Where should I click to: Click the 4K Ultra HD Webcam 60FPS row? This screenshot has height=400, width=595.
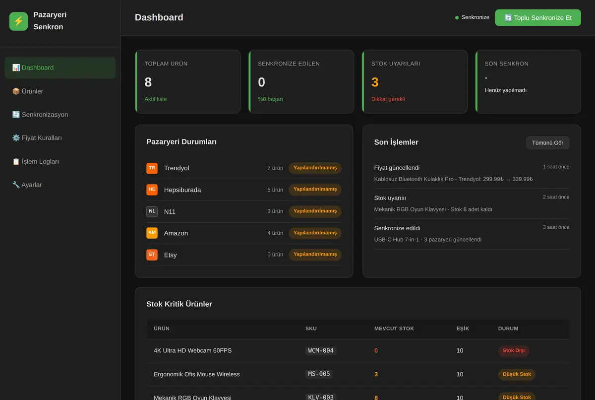pyautogui.click(x=358, y=351)
